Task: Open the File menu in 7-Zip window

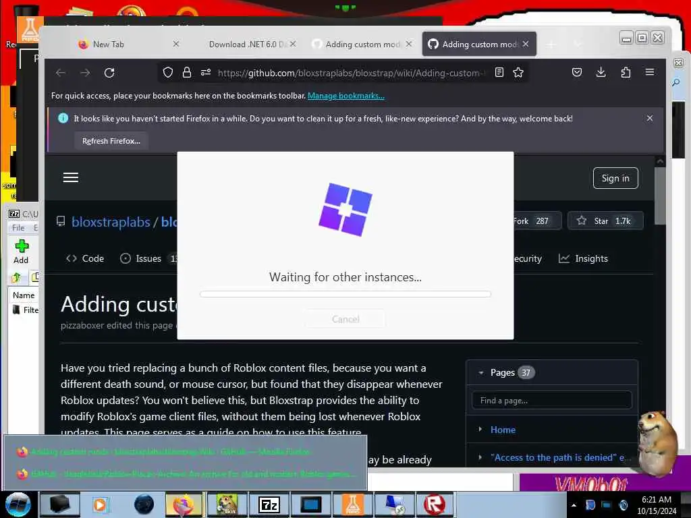Action: (x=18, y=228)
